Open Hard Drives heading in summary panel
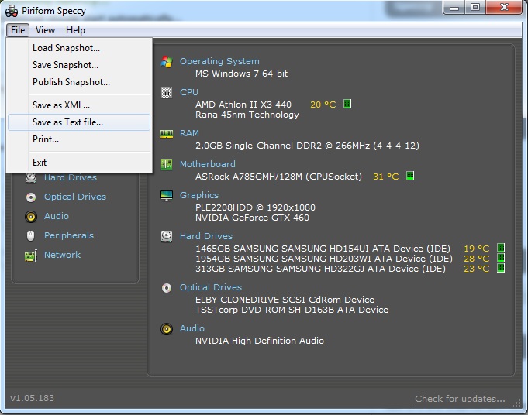528x415 pixels. [x=206, y=236]
